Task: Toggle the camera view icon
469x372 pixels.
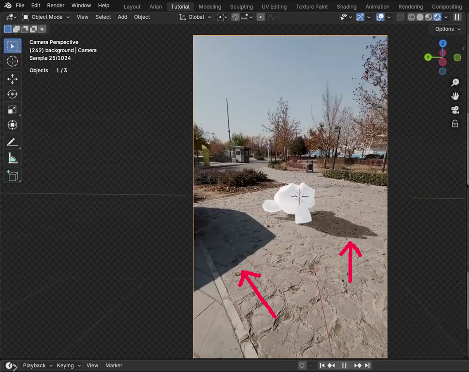Action: pyautogui.click(x=455, y=110)
